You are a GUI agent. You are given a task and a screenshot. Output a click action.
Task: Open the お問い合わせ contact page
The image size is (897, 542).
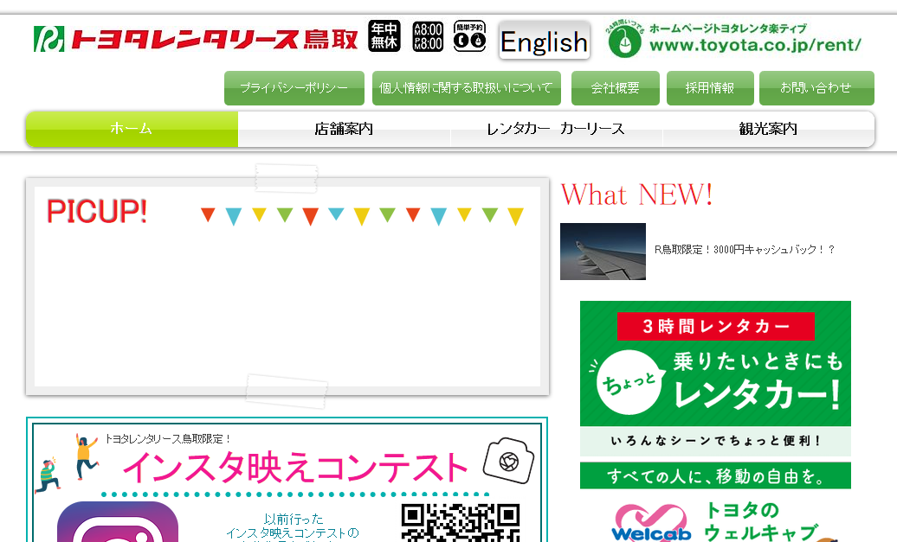pyautogui.click(x=816, y=88)
